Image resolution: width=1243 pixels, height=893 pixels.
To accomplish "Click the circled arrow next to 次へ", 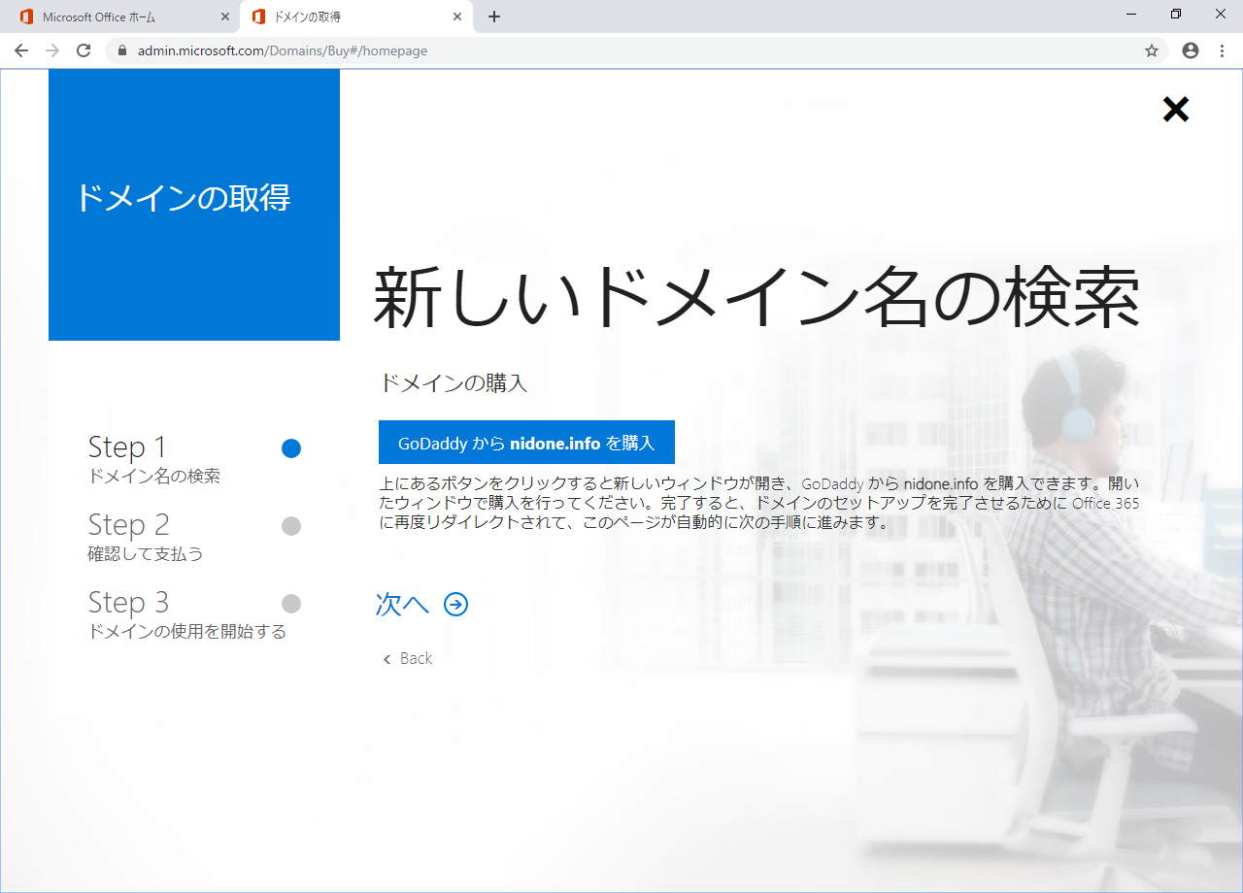I will (x=455, y=605).
